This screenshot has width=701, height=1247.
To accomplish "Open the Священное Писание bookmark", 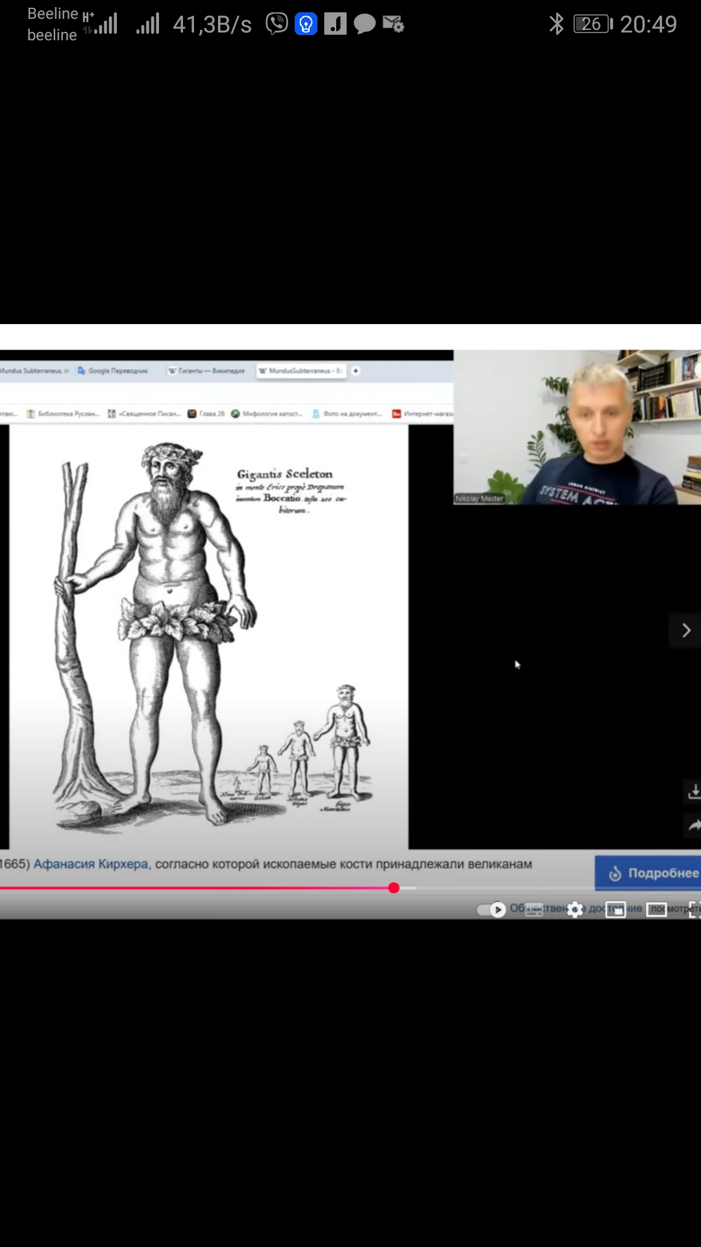I will 144,414.
